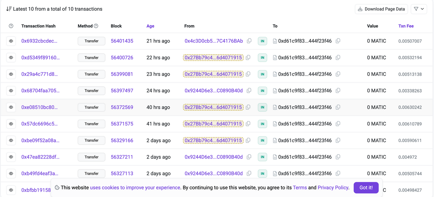Screen dimensions: 434x197
Task: Click the question mark icon in the first column header
Action: pos(11,26)
